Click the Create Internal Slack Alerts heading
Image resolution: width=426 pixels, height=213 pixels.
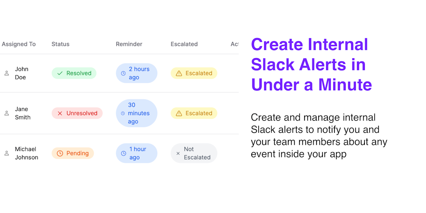311,64
